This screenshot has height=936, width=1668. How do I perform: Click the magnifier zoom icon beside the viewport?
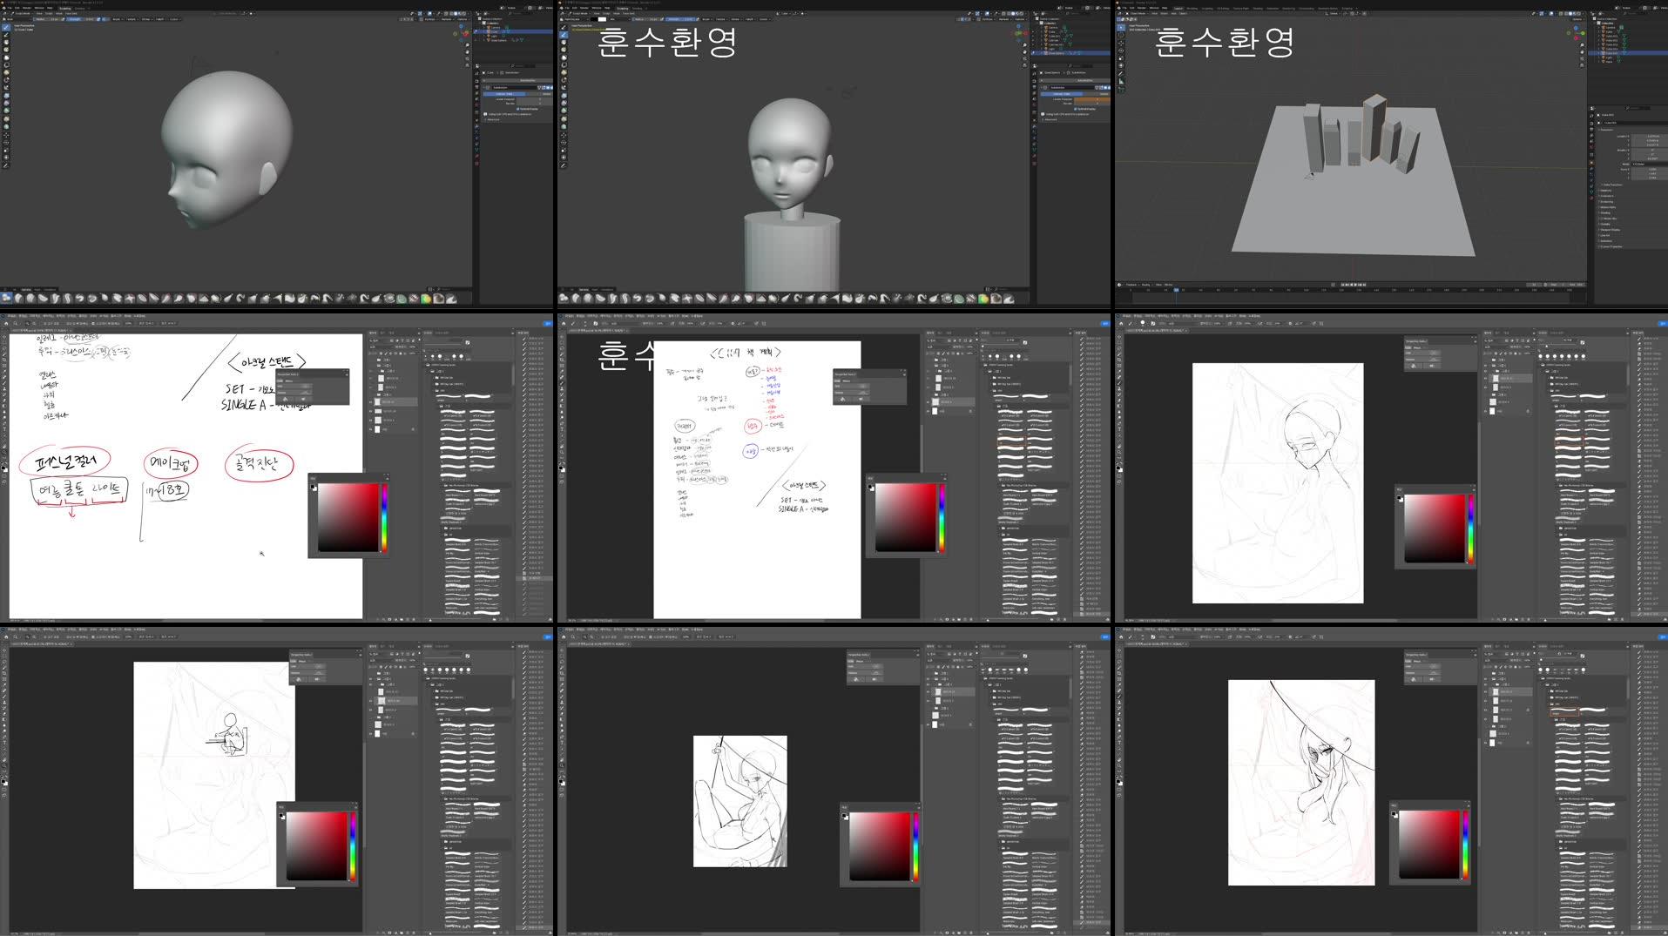(467, 45)
